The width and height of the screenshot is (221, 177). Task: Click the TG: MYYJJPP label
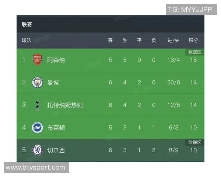[x=190, y=9]
